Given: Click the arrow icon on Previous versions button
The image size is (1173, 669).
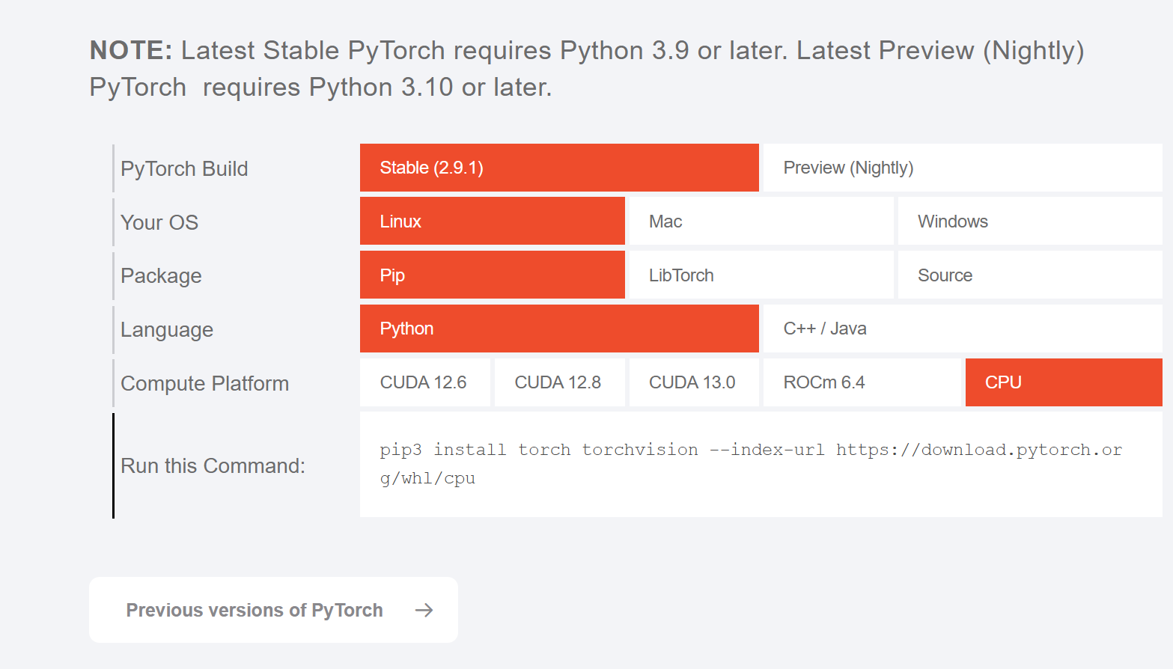Looking at the screenshot, I should tap(424, 610).
